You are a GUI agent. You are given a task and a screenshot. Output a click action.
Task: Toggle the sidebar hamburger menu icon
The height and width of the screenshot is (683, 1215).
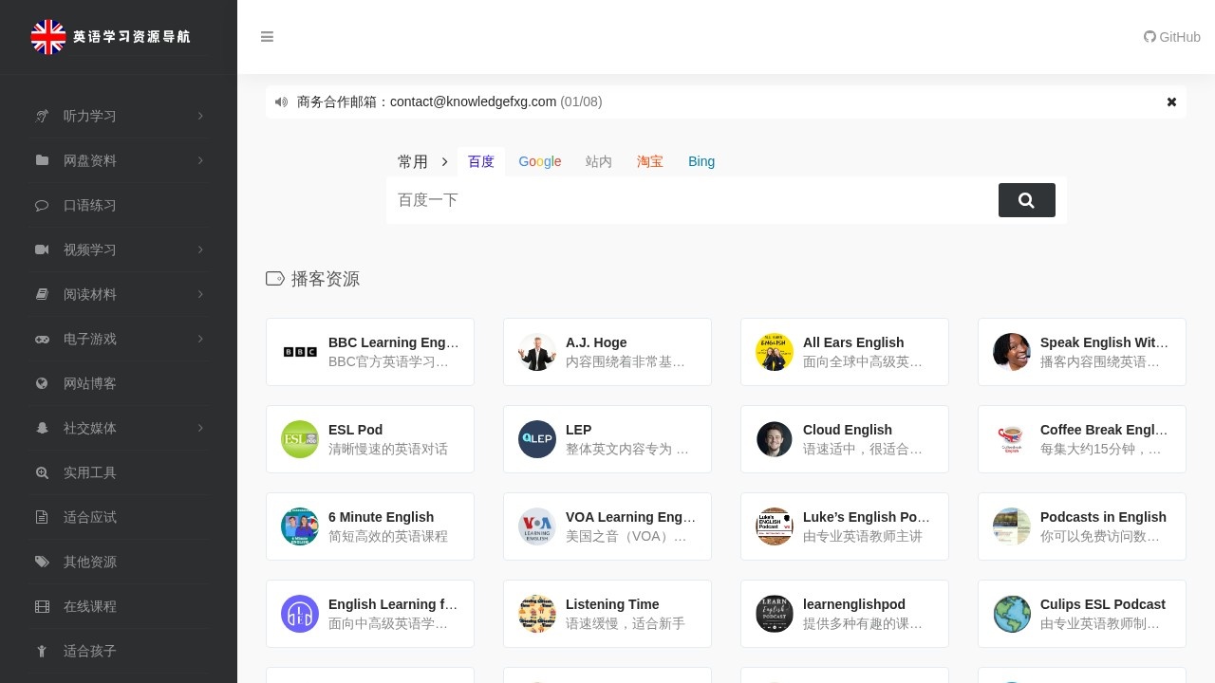[x=267, y=37]
